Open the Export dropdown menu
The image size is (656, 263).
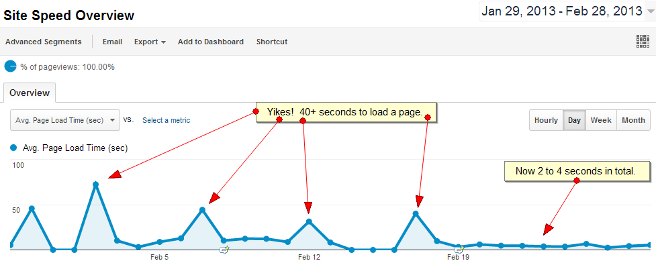150,42
